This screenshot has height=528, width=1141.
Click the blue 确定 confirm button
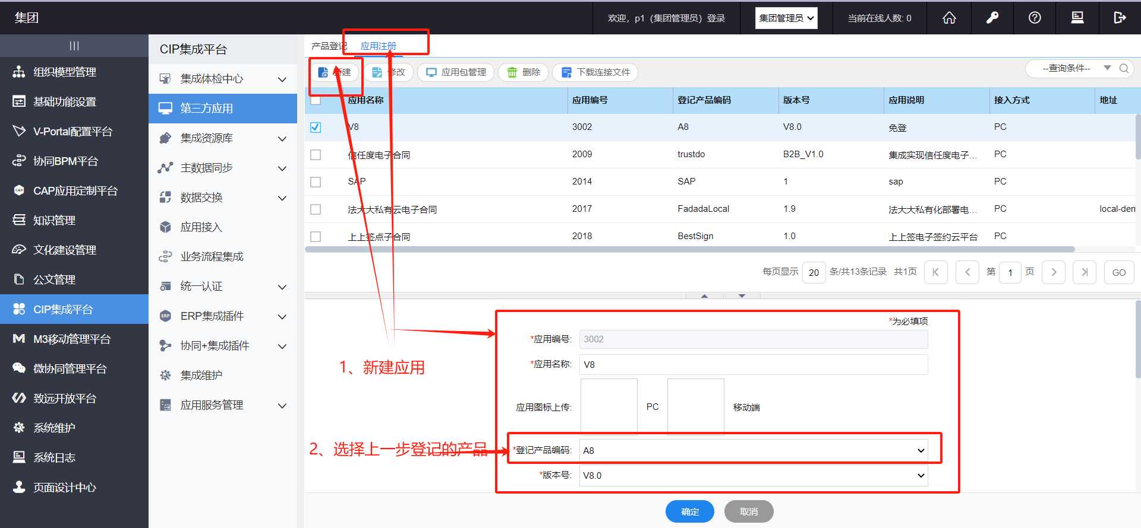pos(689,511)
